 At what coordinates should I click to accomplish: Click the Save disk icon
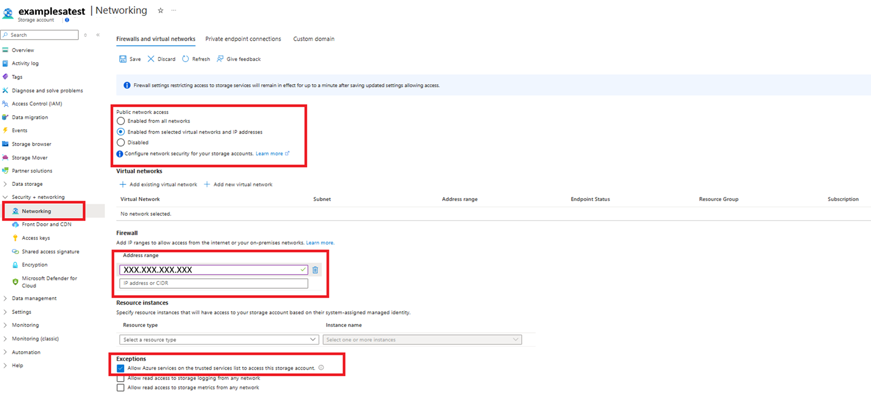(123, 59)
